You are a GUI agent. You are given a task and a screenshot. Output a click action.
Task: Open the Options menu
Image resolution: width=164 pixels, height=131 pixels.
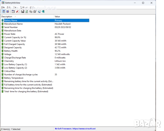(x=23, y=7)
